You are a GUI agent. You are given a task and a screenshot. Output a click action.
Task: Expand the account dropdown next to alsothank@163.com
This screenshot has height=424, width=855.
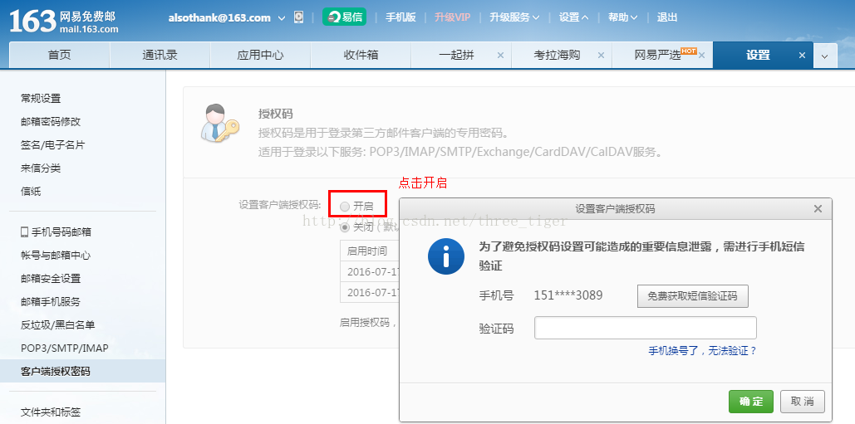point(282,18)
